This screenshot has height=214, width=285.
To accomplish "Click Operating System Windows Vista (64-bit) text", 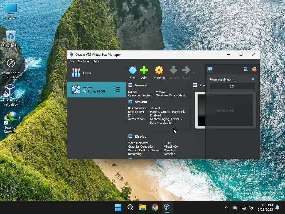I will (x=171, y=95).
